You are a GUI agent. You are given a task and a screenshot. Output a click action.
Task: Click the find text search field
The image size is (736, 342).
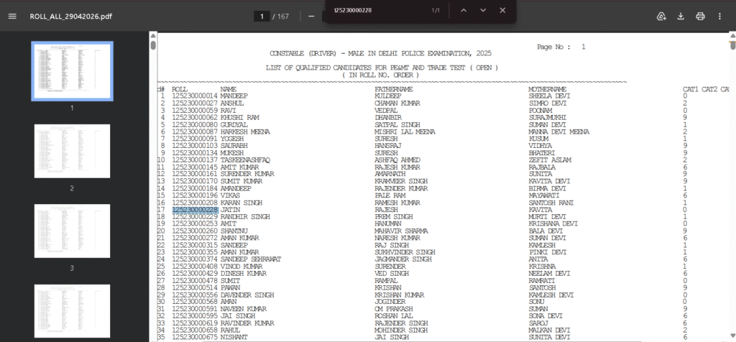(x=374, y=10)
